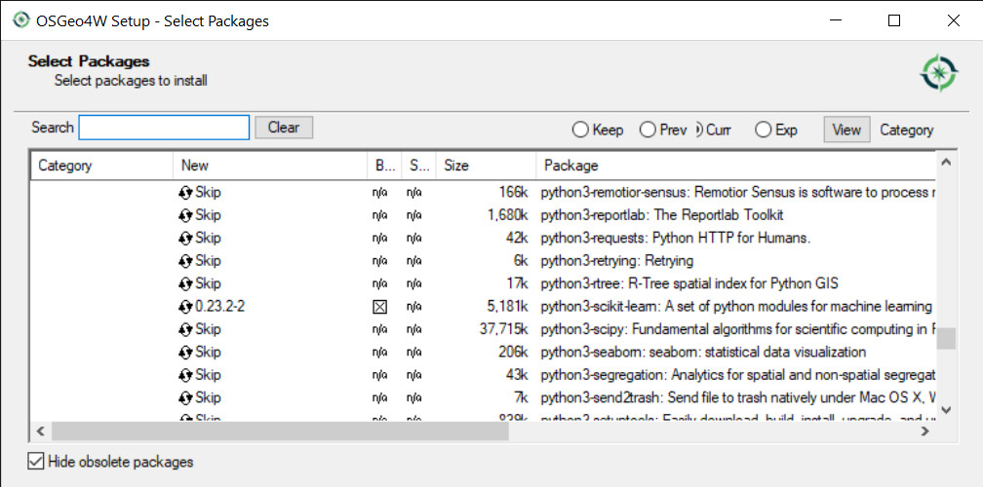This screenshot has height=487, width=983.
Task: Select the Exp radio button
Action: coord(763,131)
